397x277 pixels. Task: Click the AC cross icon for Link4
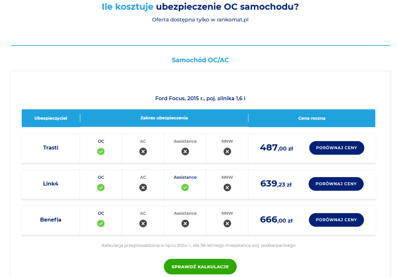(x=143, y=188)
